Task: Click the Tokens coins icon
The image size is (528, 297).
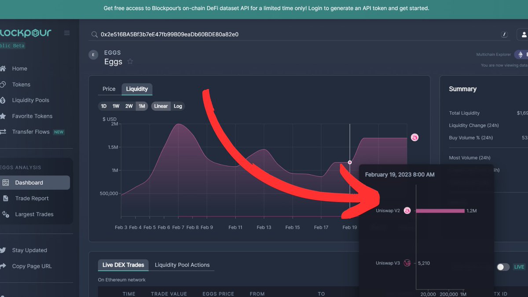Action: coord(3,84)
